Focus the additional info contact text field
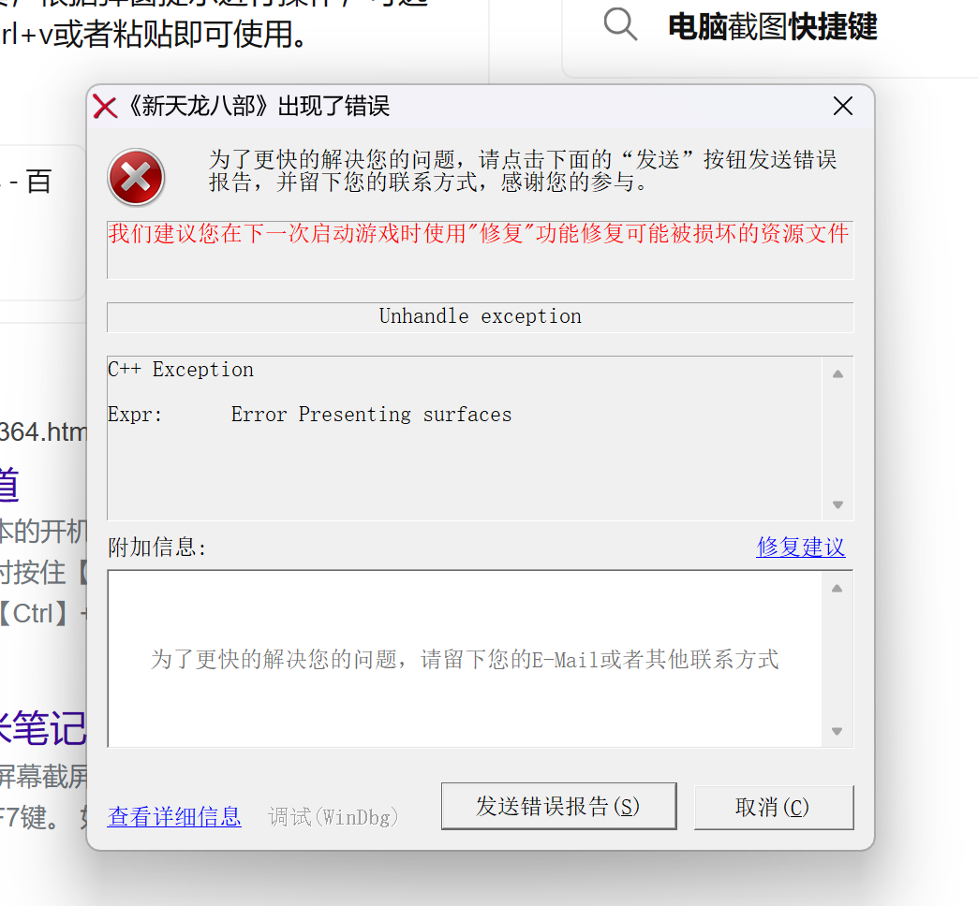Image resolution: width=978 pixels, height=906 pixels. pos(465,659)
